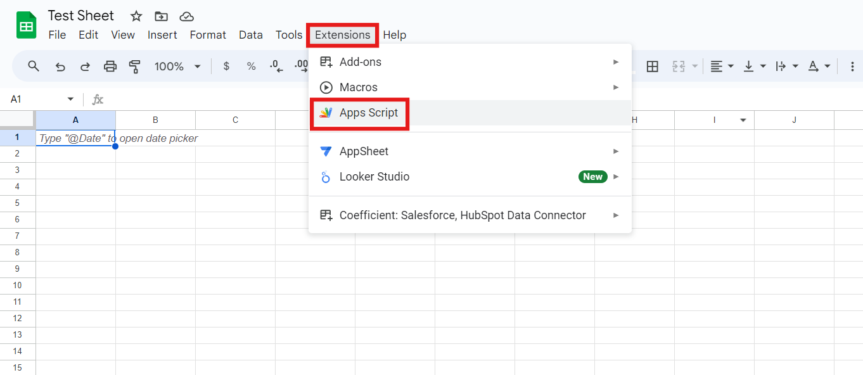Choose Coefficient: Salesforce, HubSpot Data Connector
Screen dimensions: 863x375
(470, 215)
